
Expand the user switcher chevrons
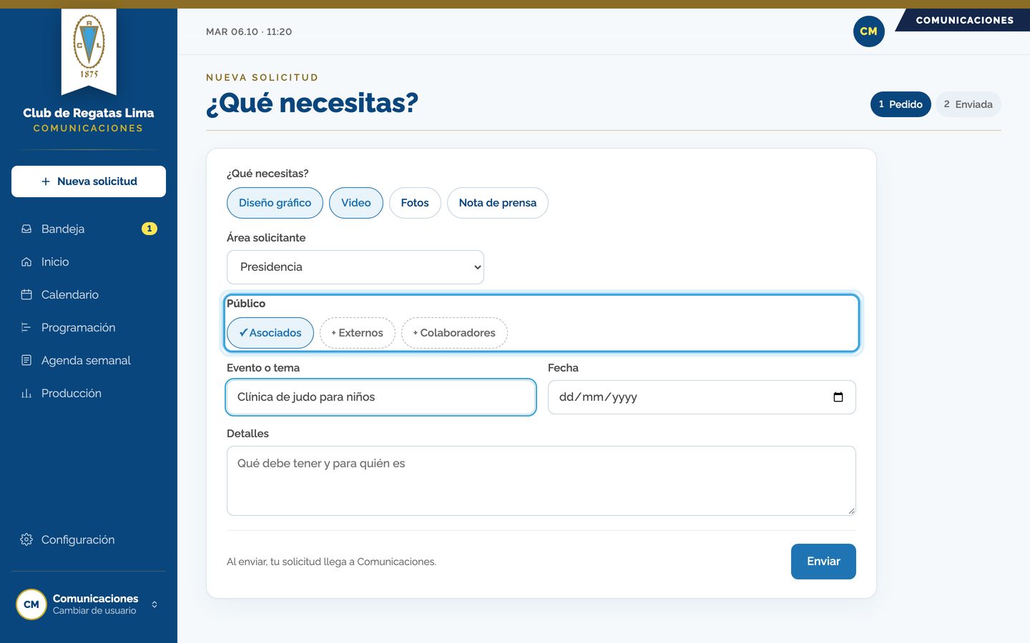[x=154, y=604]
